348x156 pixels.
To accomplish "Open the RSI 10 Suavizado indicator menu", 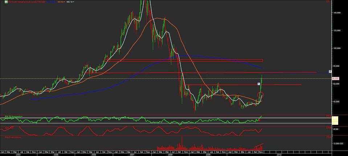I will click(x=14, y=116).
